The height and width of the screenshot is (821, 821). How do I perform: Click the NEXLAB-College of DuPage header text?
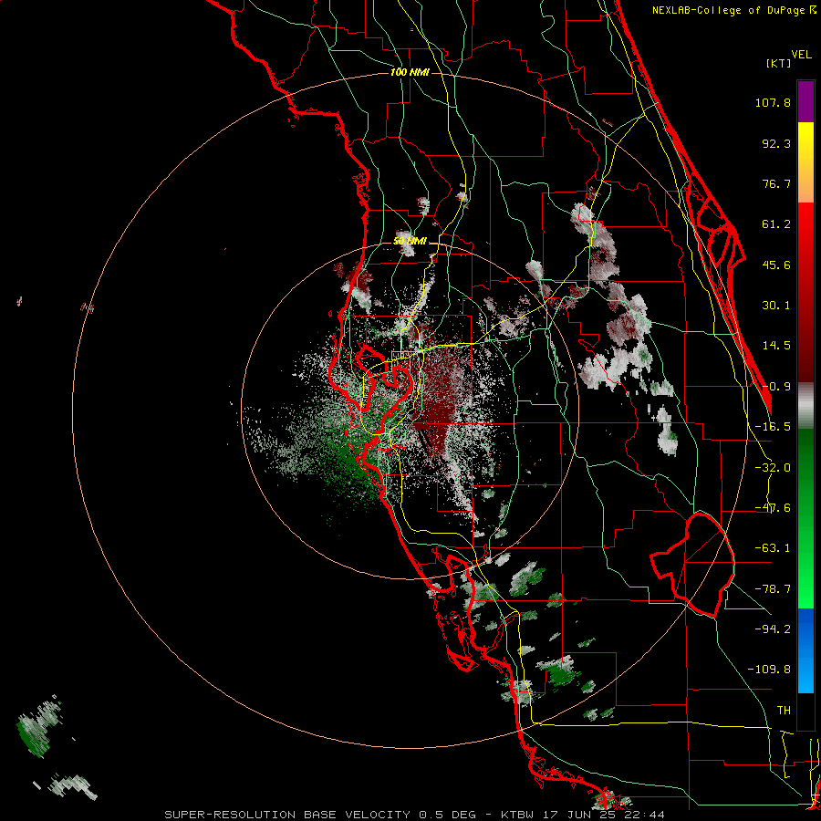click(x=733, y=10)
